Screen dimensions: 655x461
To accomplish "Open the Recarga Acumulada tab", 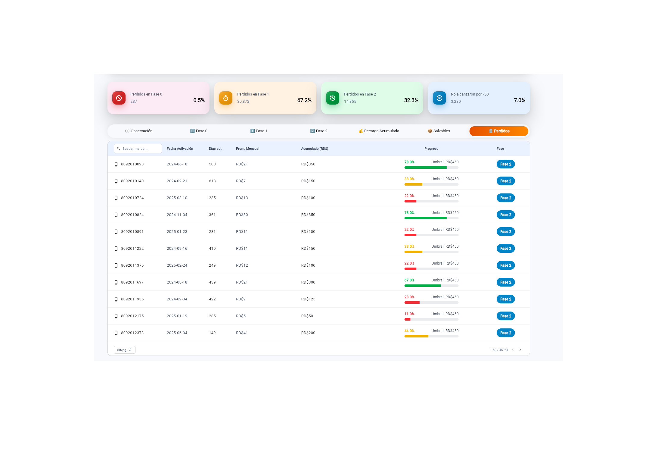I will (379, 131).
